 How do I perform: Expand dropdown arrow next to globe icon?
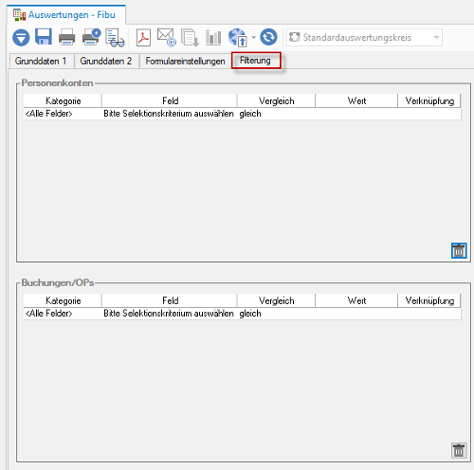253,37
